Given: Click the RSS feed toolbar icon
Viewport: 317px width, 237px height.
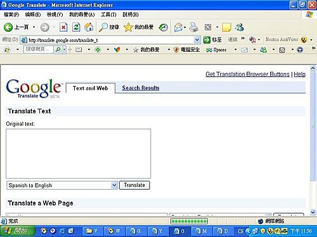Looking at the screenshot, I should click(282, 50).
